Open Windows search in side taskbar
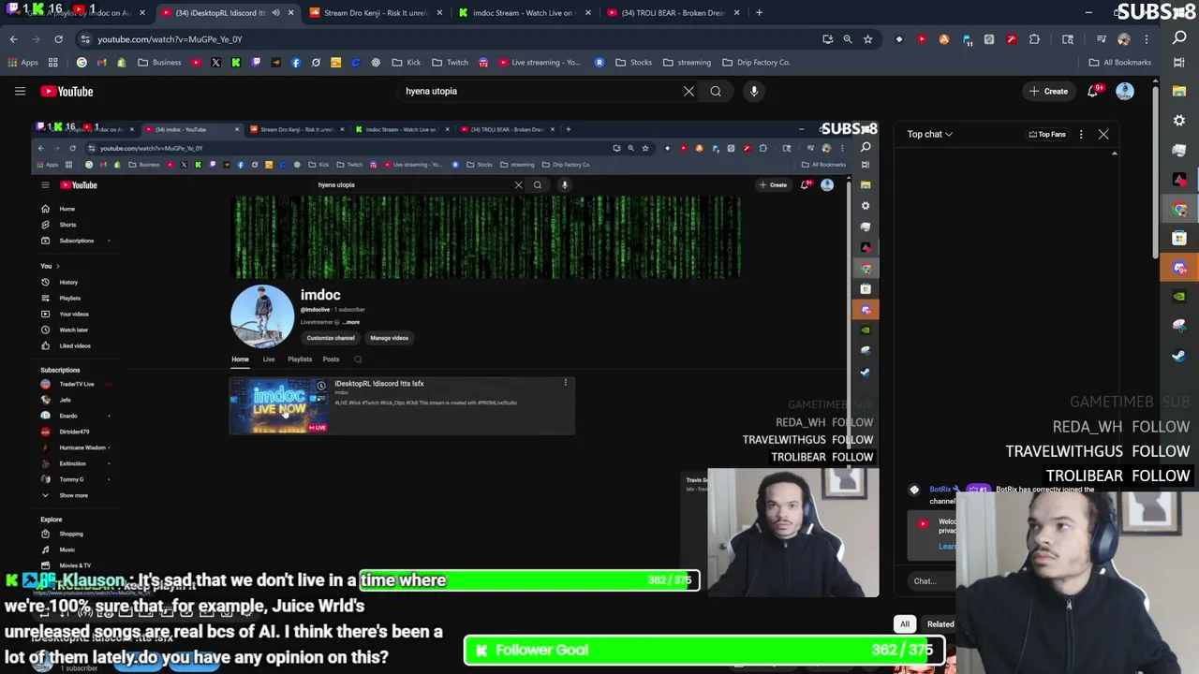 (x=1179, y=38)
